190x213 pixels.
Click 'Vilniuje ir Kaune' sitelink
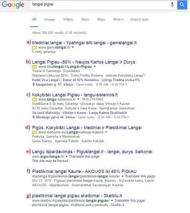74,113
